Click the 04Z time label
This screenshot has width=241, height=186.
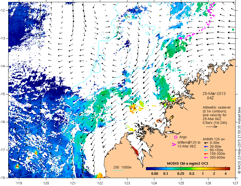[210, 98]
